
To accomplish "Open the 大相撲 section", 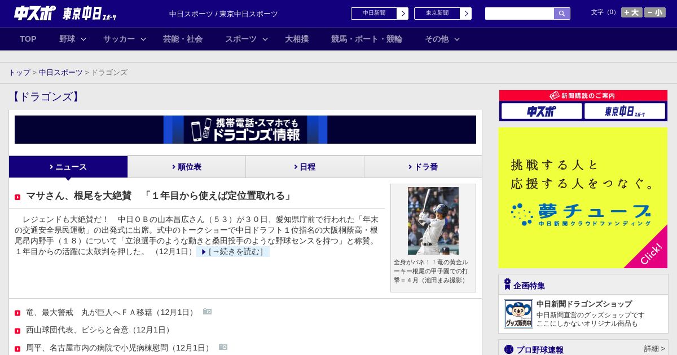I will tap(297, 39).
